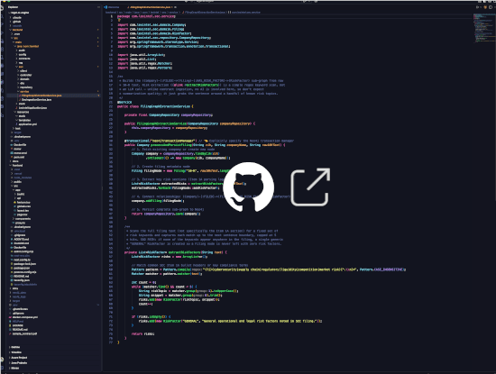Expand the docs folder
Viewport: 496px width, 374px height.
tap(15, 161)
